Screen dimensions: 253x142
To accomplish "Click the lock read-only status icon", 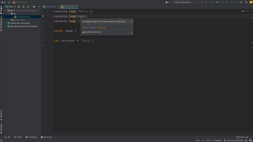I will [x=246, y=140].
